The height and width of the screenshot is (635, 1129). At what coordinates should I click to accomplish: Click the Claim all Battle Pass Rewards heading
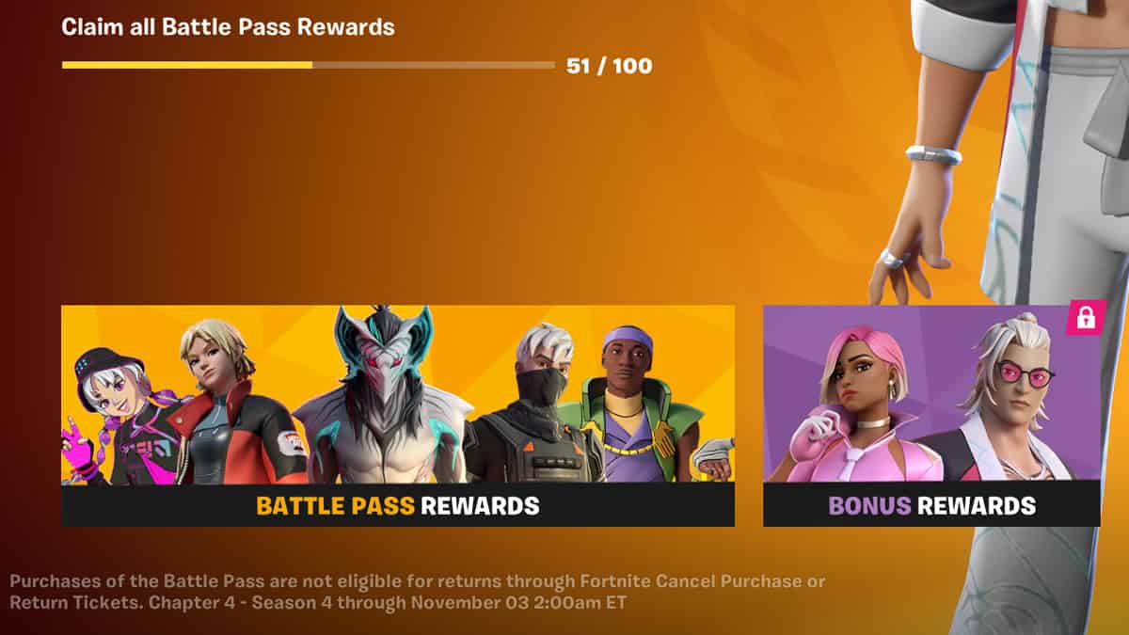pos(228,27)
